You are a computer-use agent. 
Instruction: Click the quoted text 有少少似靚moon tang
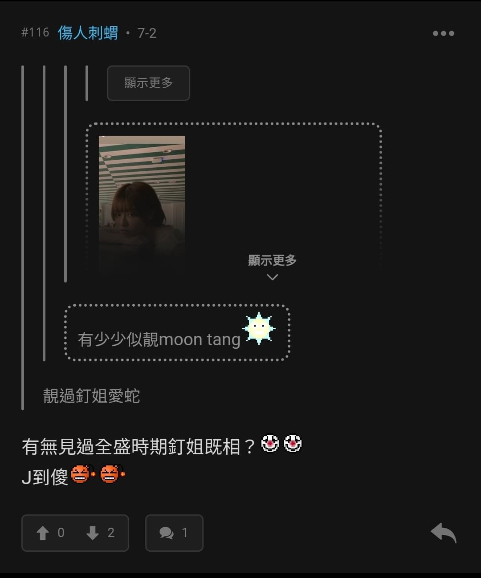159,340
